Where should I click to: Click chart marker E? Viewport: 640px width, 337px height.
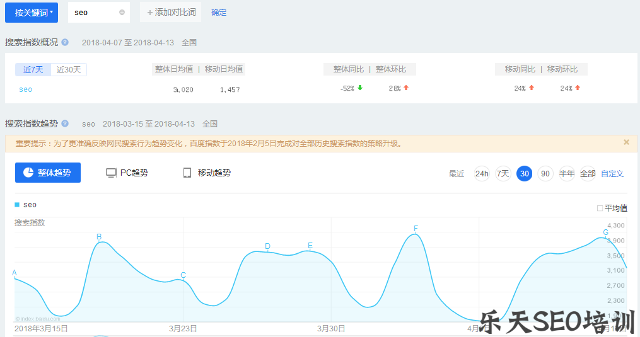(x=310, y=246)
